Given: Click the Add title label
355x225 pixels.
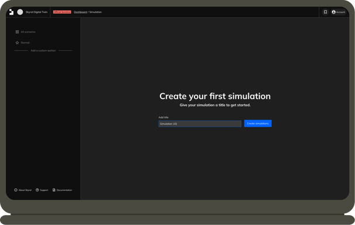Looking at the screenshot, I should click(163, 117).
